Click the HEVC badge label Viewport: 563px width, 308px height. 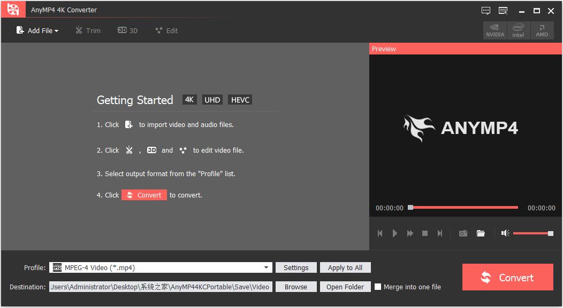(240, 100)
